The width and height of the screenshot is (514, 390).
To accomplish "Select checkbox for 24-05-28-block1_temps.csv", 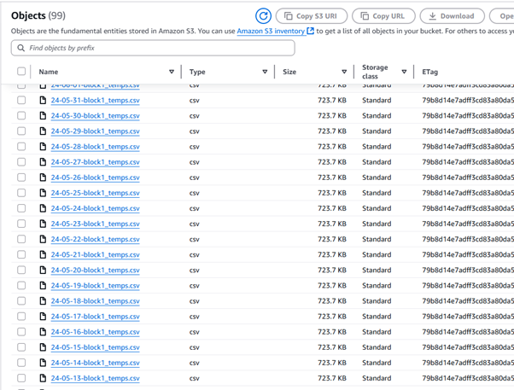I will pyautogui.click(x=21, y=146).
